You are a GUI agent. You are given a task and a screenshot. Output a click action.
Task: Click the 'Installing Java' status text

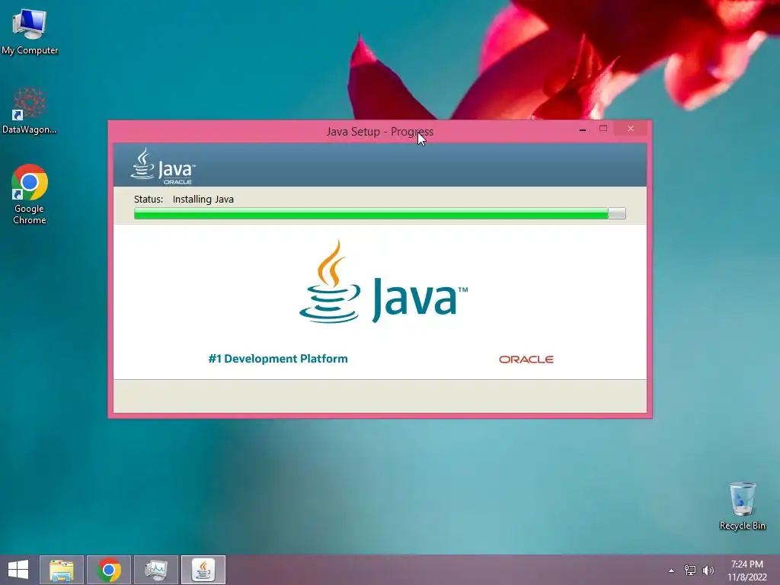coord(203,200)
